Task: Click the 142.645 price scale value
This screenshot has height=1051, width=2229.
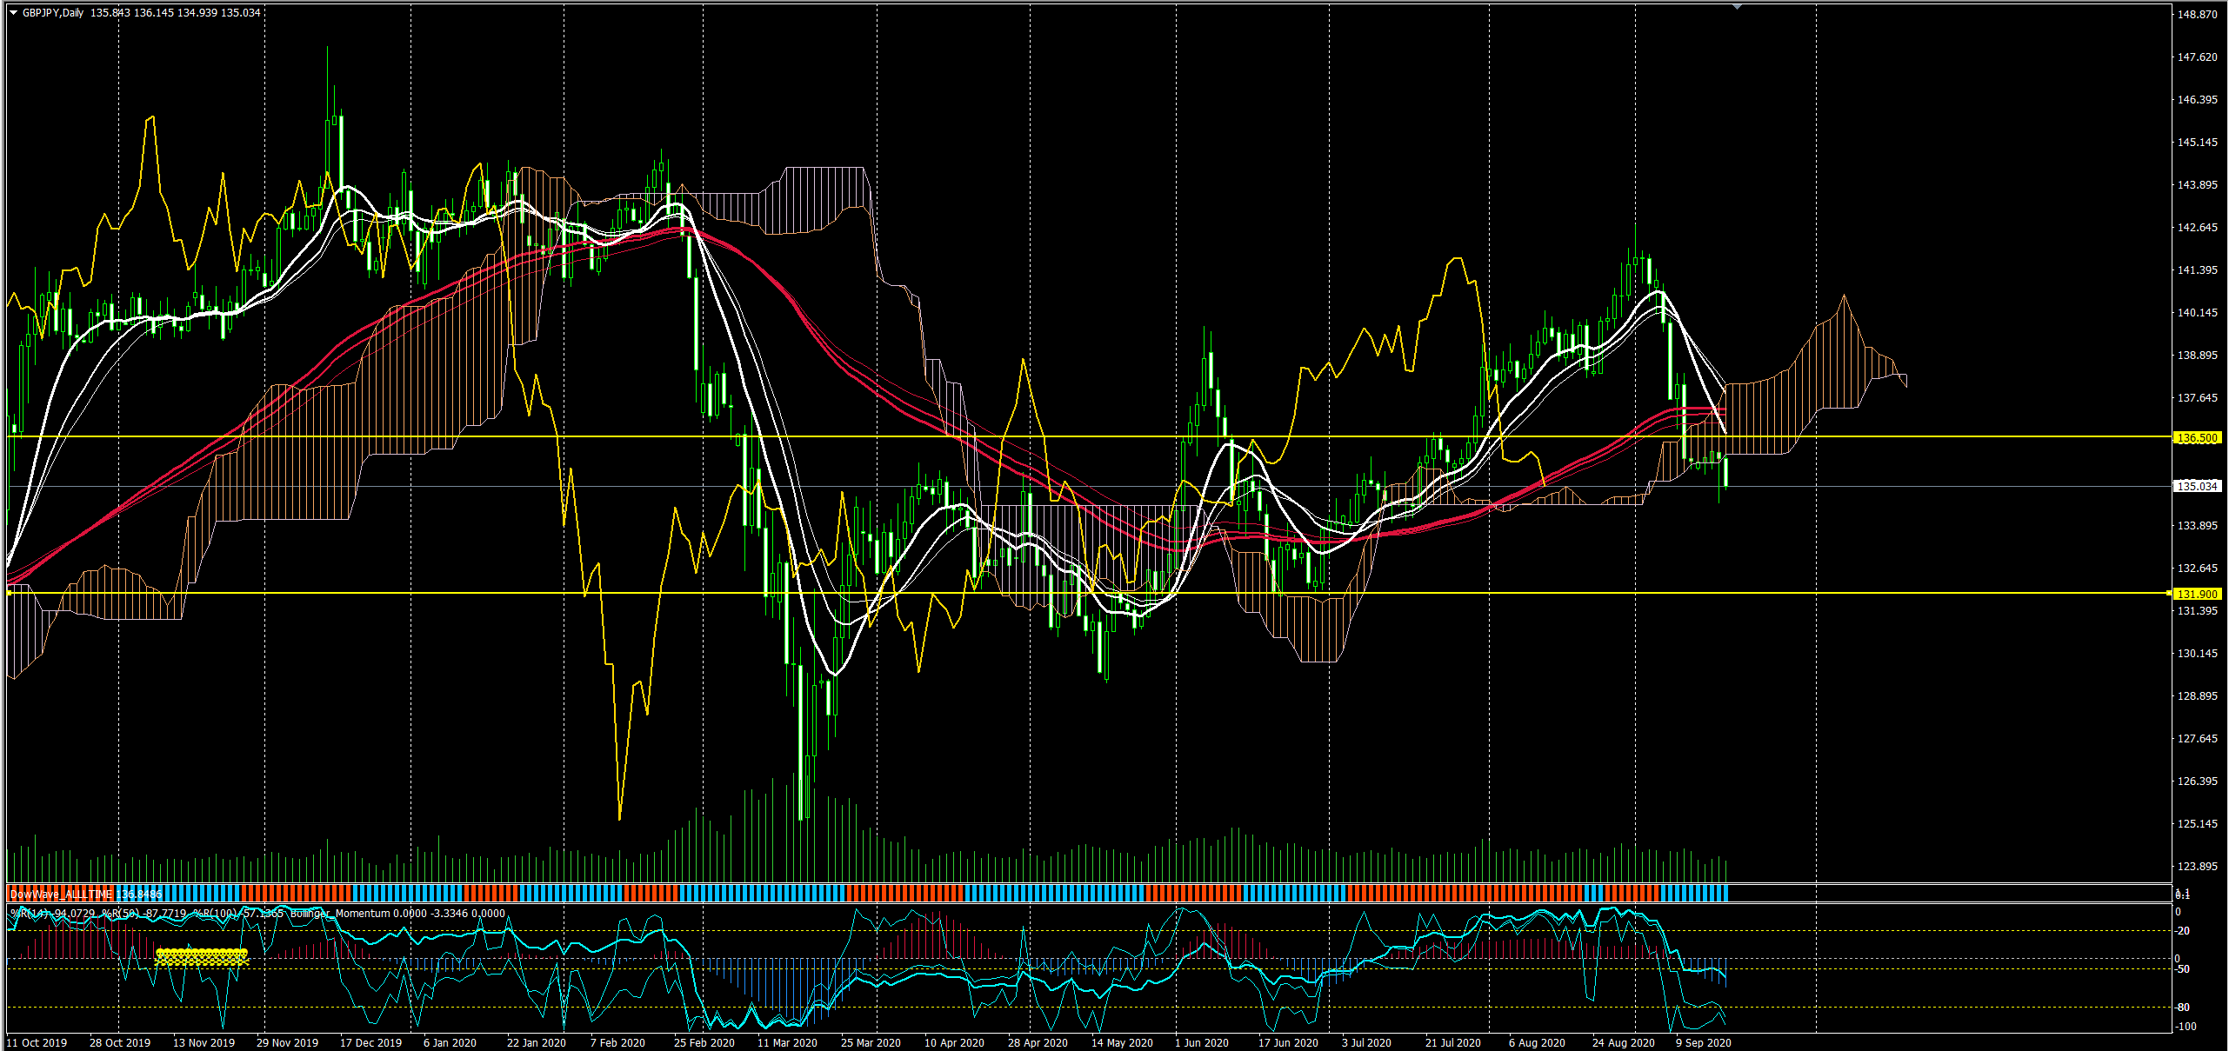Action: pos(2197,228)
